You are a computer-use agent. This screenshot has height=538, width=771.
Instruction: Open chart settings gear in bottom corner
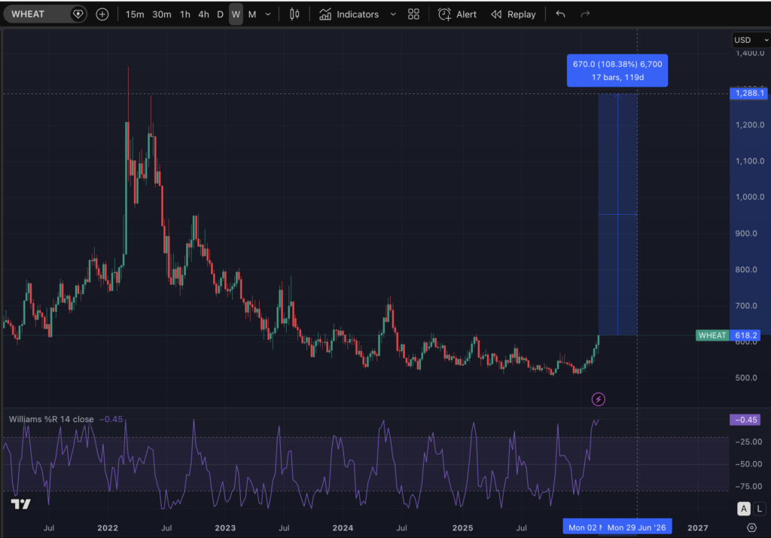pos(751,527)
